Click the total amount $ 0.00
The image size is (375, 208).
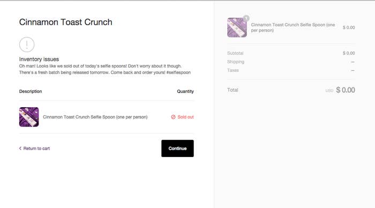tap(346, 90)
